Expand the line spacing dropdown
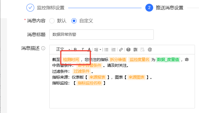Screen dimensions: 199x113 [x=98, y=50]
